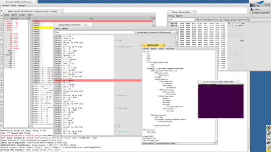Screen dimensions: 271x152
Task: Click the top globe icon in bottom-right launcher
Action: click(x=268, y=128)
